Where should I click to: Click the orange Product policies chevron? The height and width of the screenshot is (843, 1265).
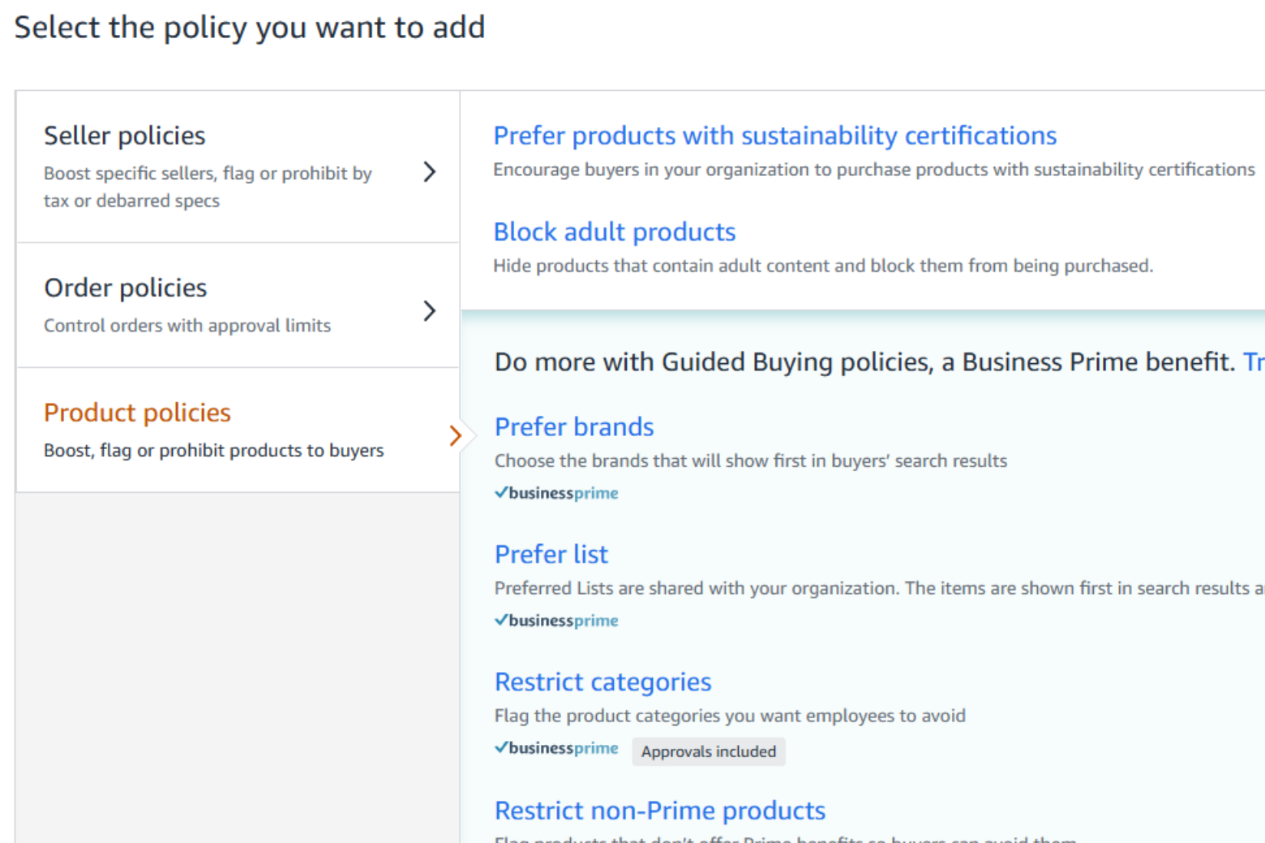pos(456,436)
